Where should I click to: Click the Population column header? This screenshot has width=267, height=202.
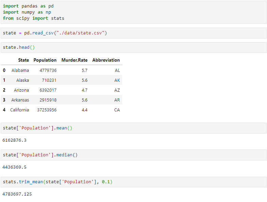point(45,60)
